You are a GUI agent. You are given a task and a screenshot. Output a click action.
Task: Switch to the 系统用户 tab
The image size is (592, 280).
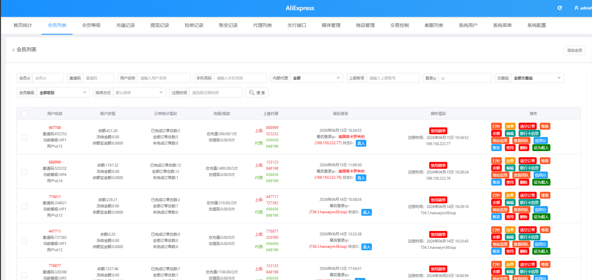[468, 25]
